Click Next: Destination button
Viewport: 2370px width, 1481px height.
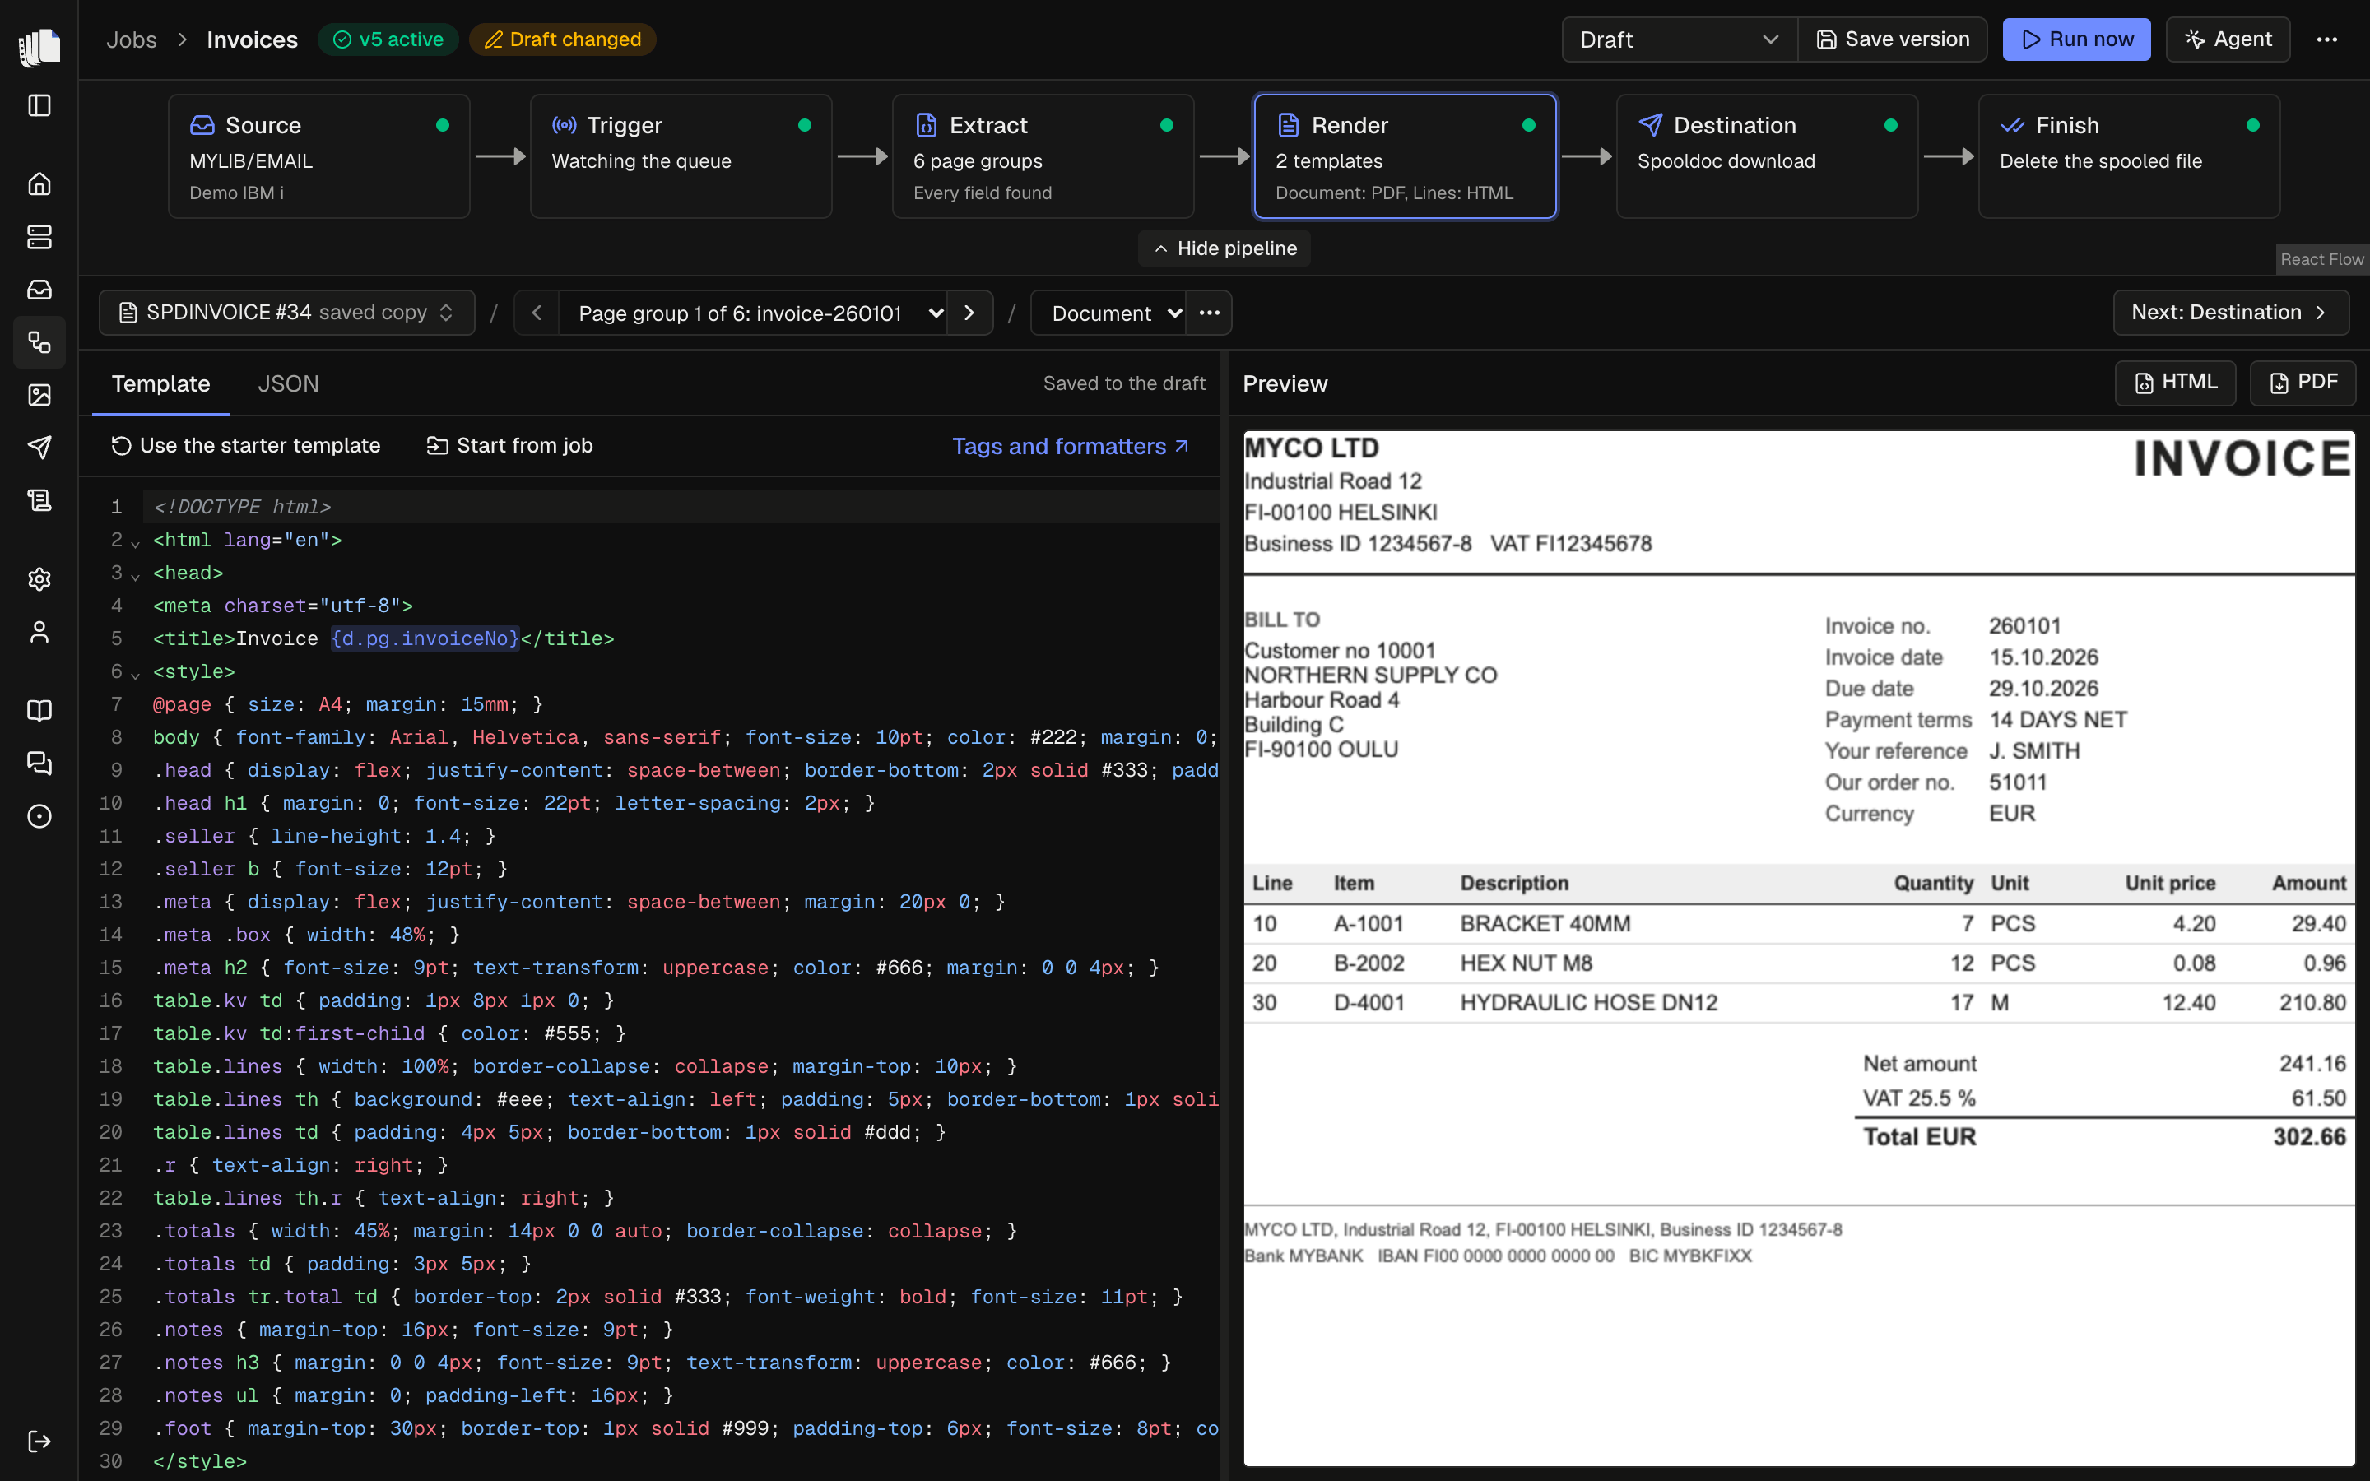2230,313
